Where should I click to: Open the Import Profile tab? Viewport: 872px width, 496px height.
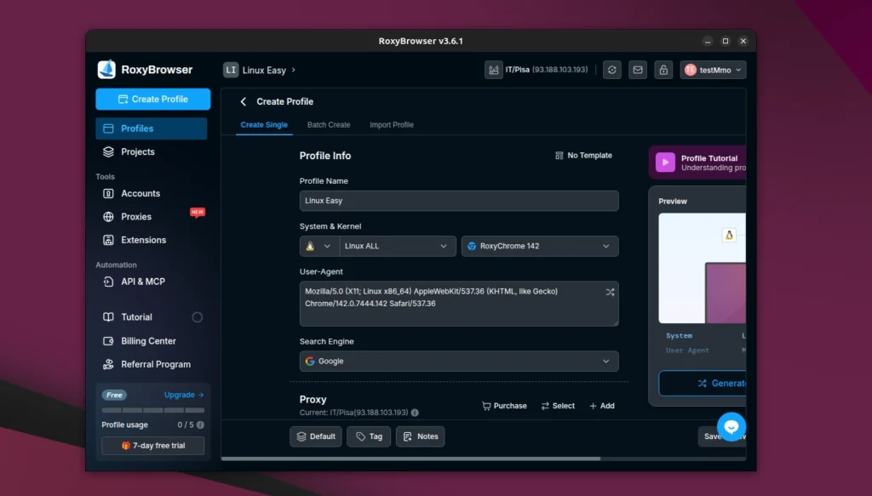[391, 124]
